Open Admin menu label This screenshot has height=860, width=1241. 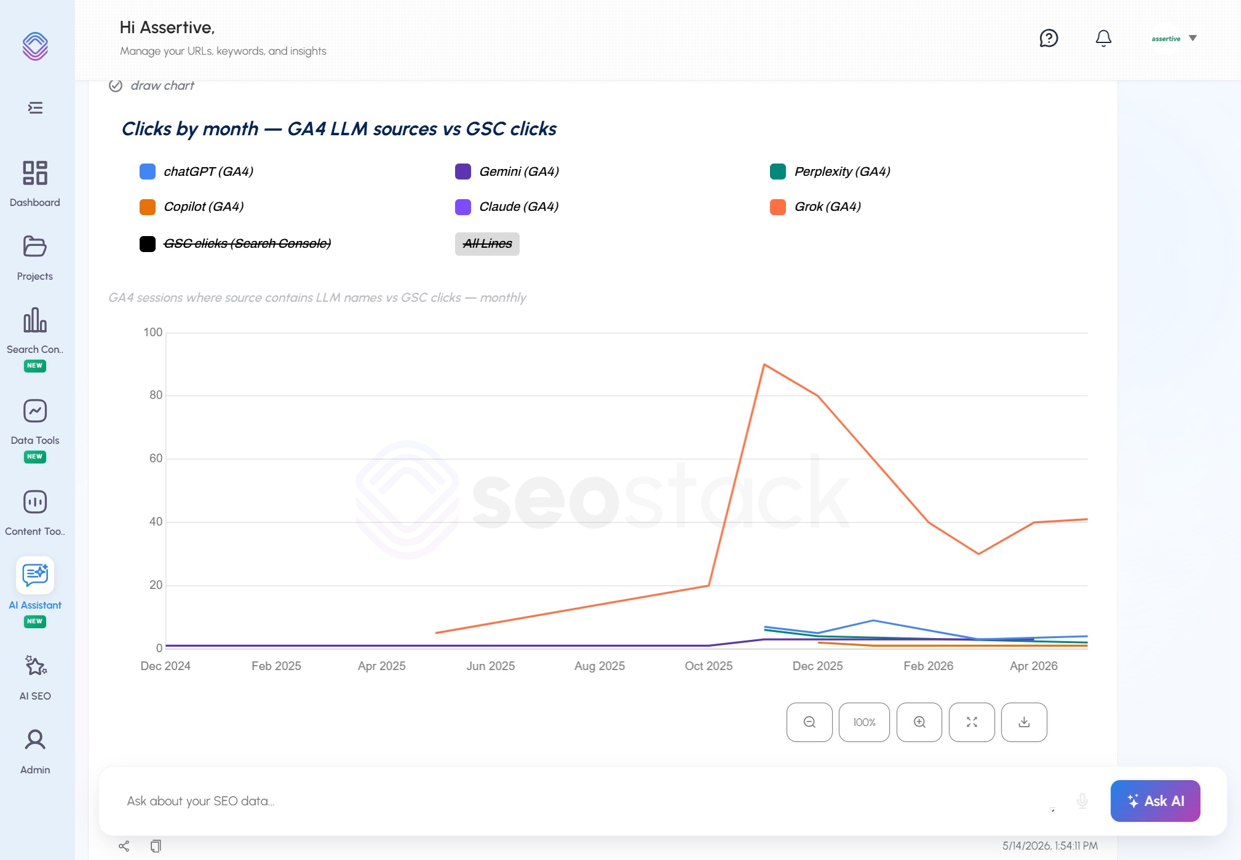(35, 770)
